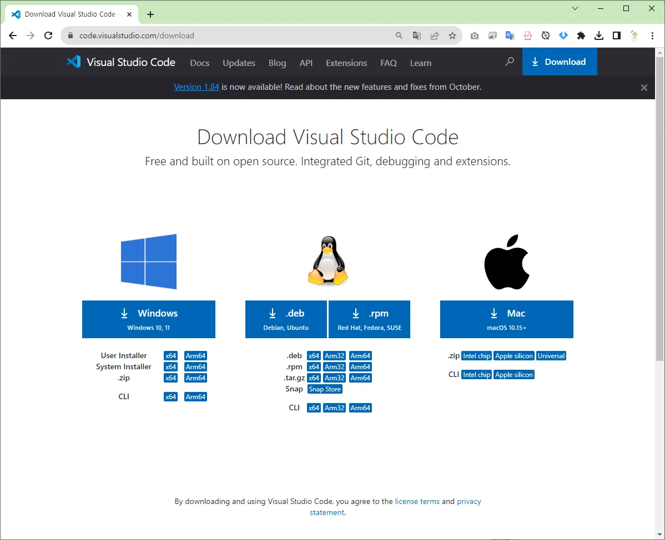Click the browser back arrow

[x=13, y=35]
